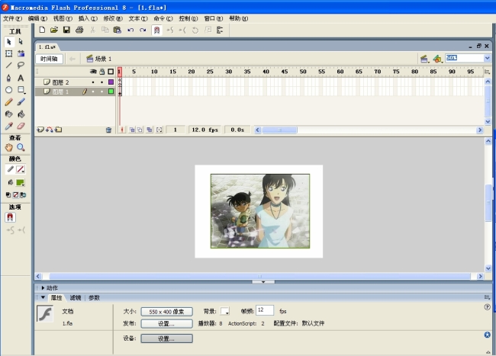Click the Save toolbar icon
The height and width of the screenshot is (356, 496).
(x=66, y=30)
